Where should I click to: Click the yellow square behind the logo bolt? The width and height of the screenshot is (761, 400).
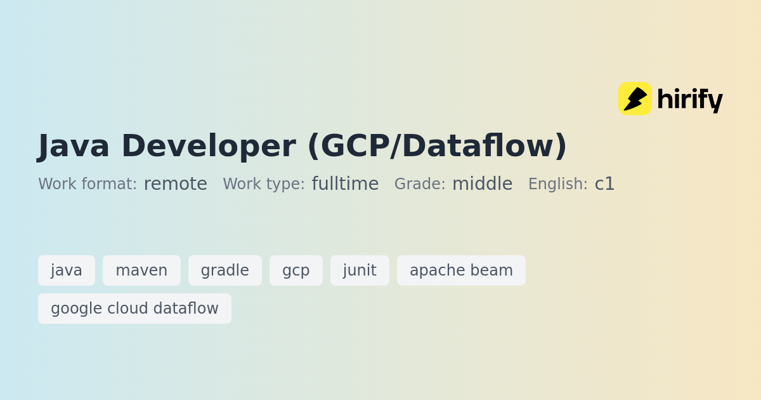point(624,89)
